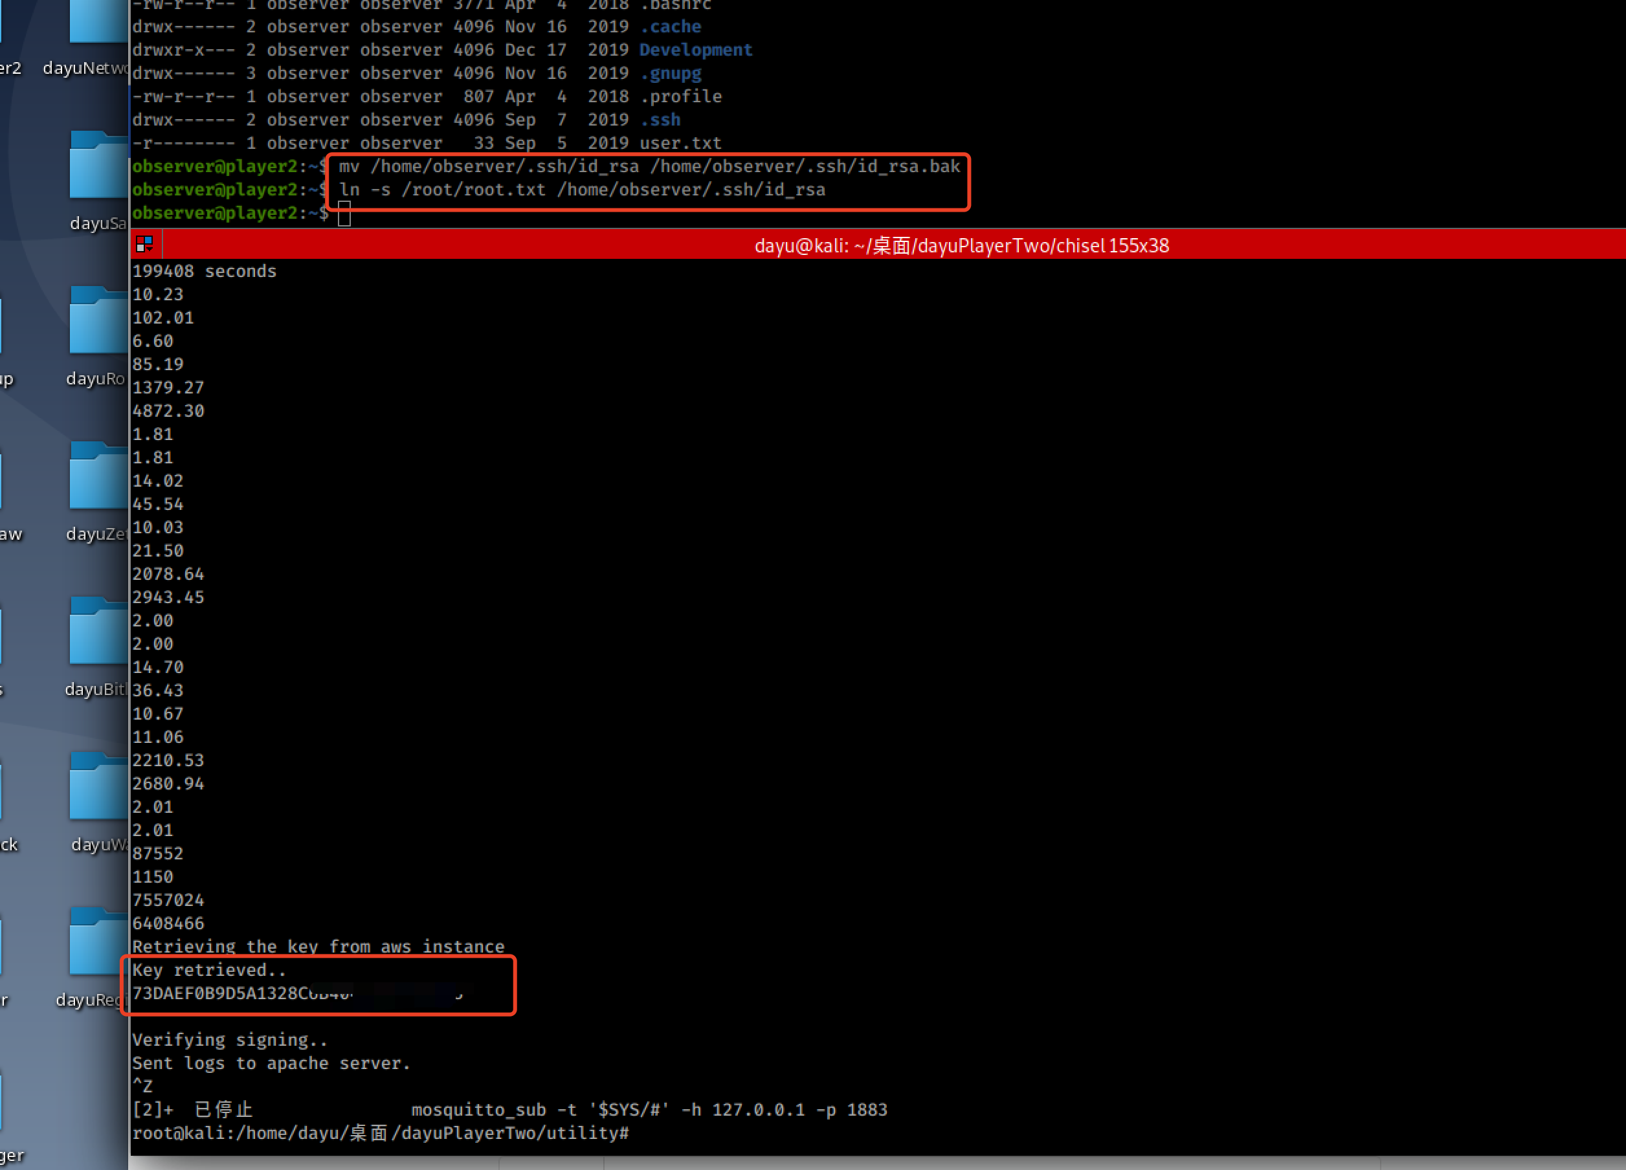Click the partially hidden 'er2' desktop label
This screenshot has height=1170, width=1626.
point(10,68)
